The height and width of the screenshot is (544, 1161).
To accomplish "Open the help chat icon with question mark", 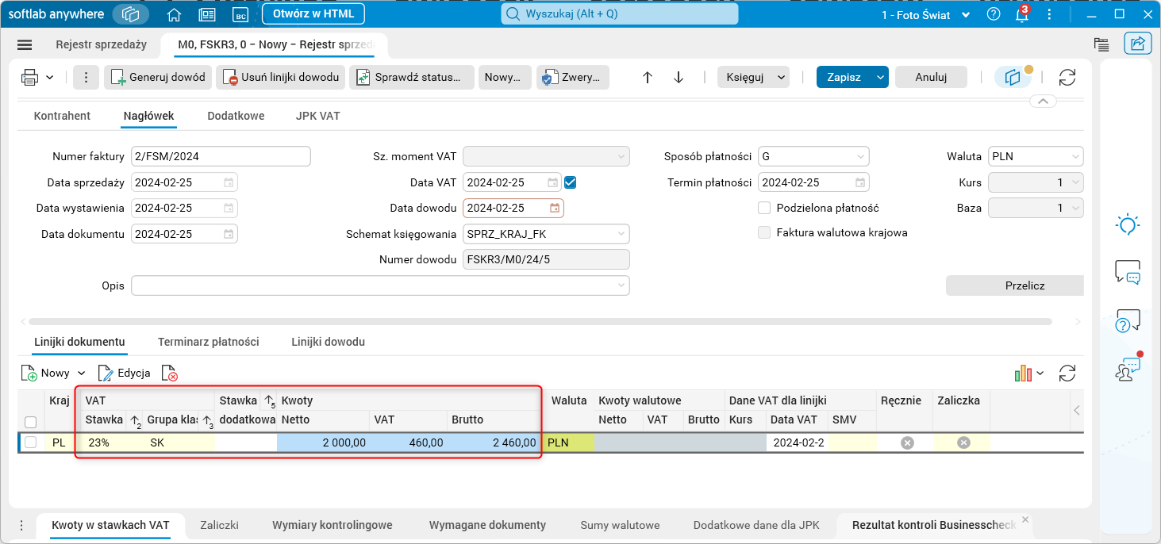I will (x=1127, y=320).
